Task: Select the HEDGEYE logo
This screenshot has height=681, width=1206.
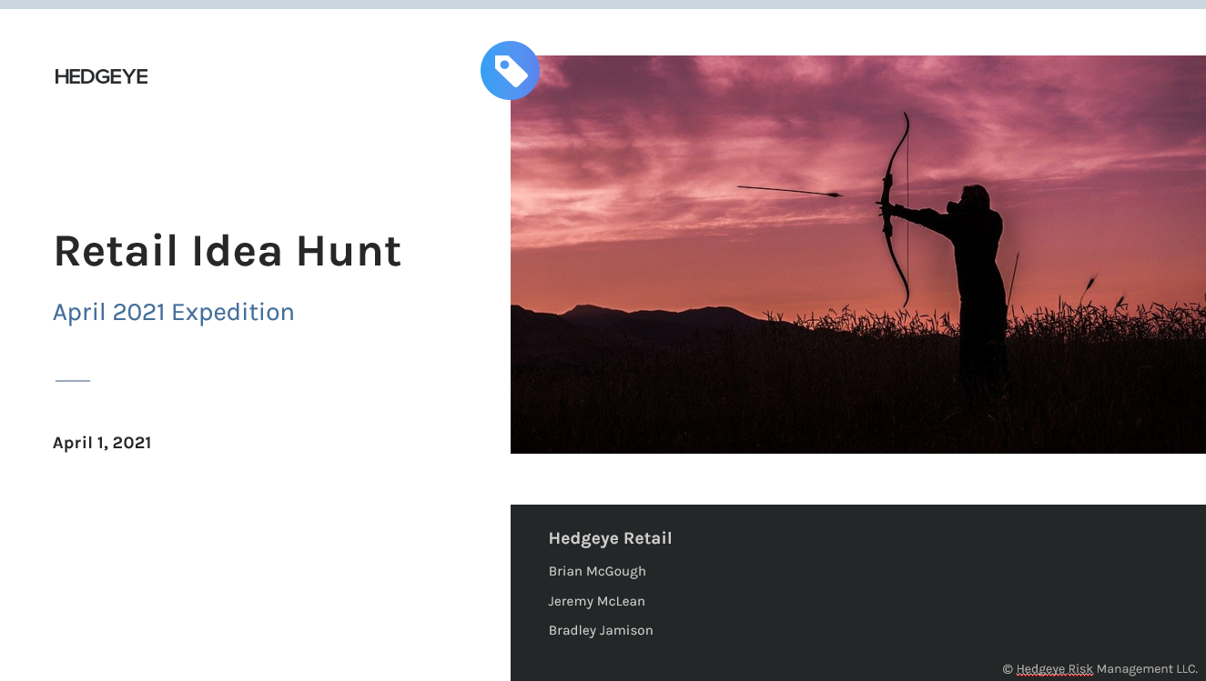Action: coord(100,76)
